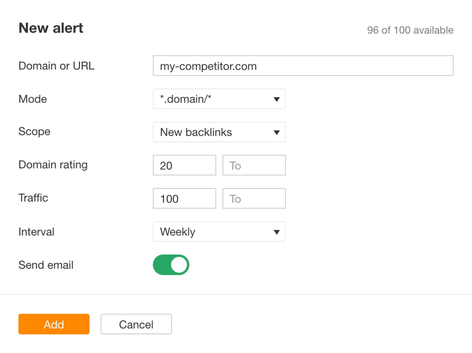
Task: Click the Domain or URL input field
Action: tap(303, 65)
